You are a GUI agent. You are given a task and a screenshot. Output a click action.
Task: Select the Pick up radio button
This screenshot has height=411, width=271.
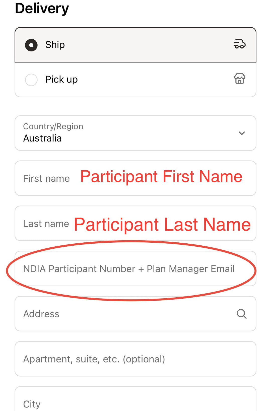coord(31,80)
